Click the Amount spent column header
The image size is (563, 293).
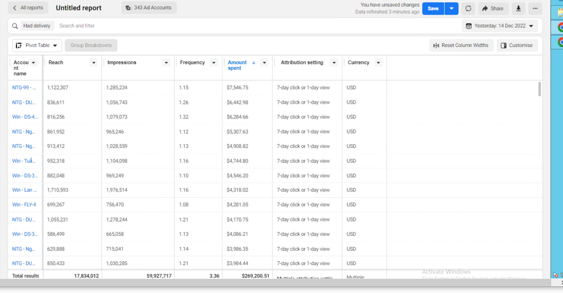[x=237, y=65]
